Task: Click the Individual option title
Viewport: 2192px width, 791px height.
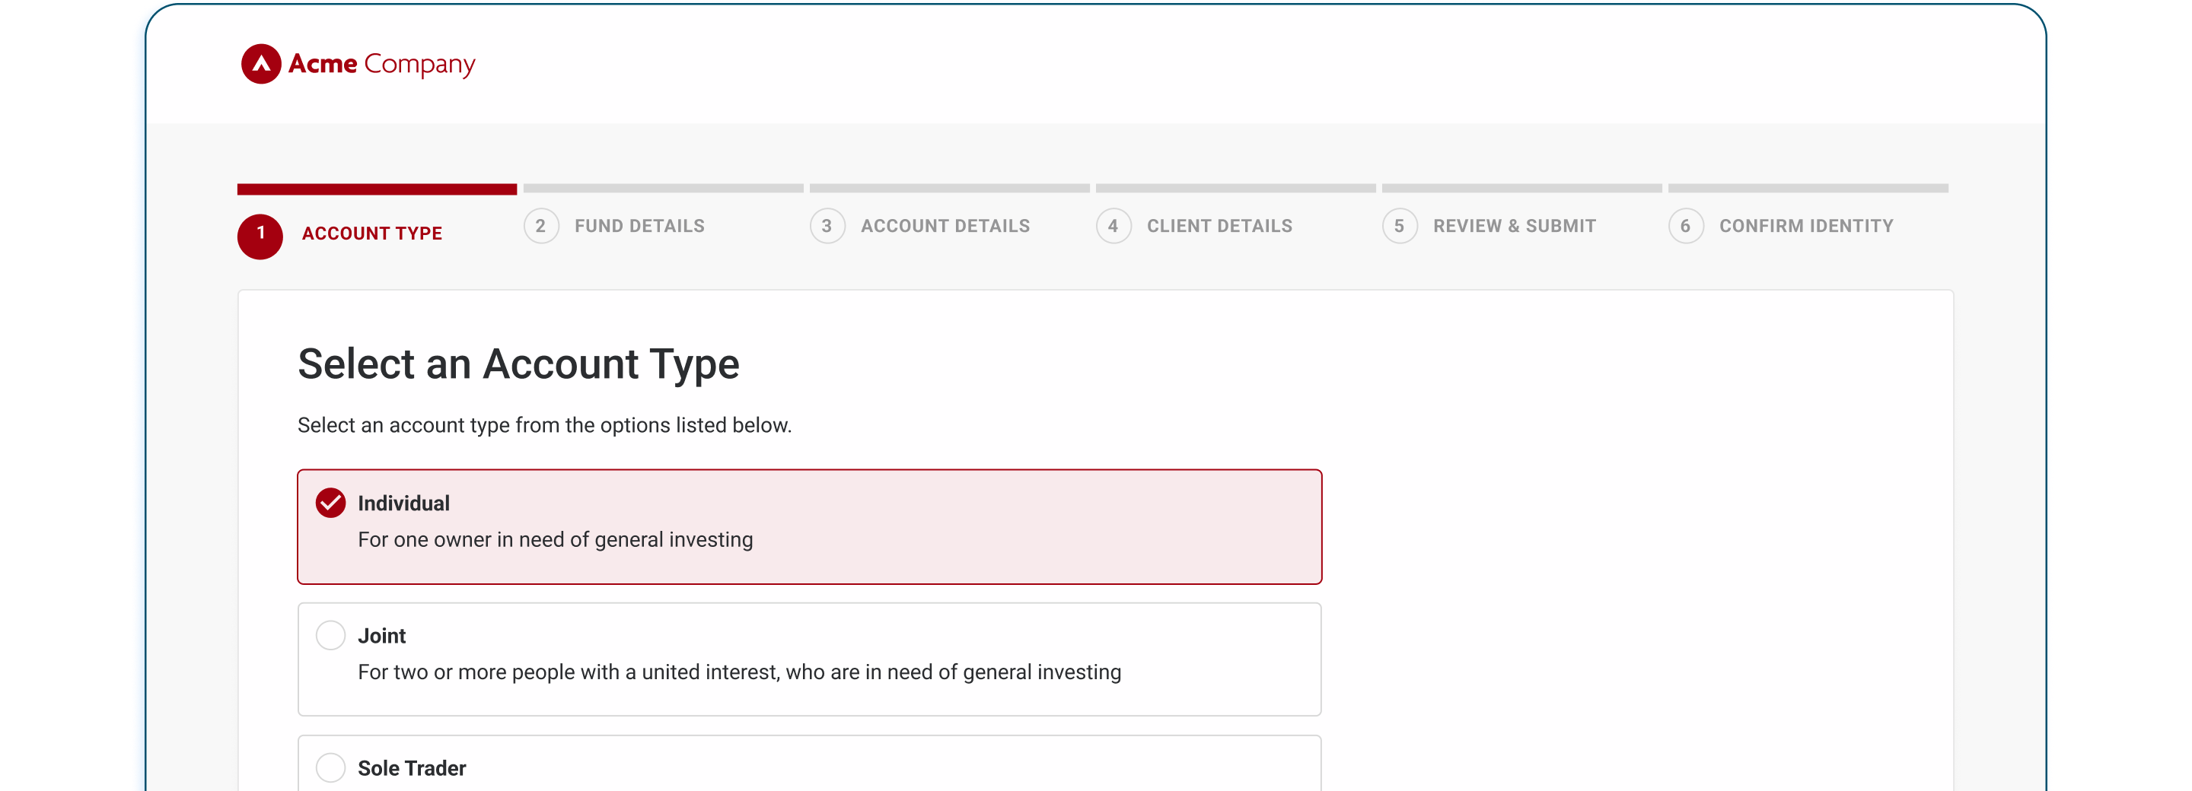Action: tap(403, 504)
